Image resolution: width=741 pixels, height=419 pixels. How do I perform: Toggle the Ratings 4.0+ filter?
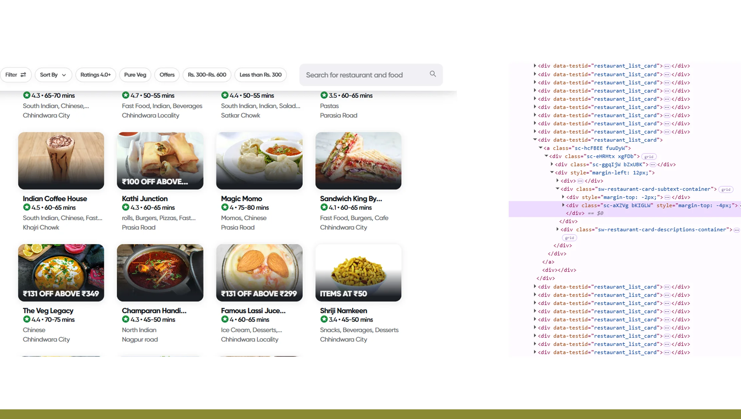[x=96, y=75]
